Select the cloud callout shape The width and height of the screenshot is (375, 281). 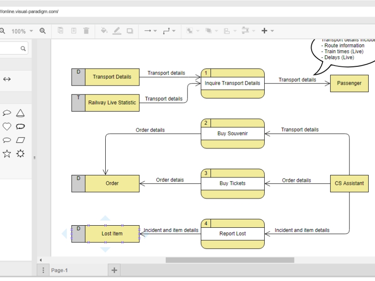[7, 112]
